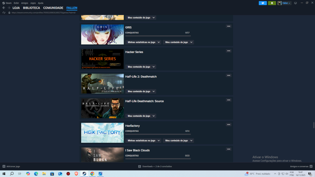Reload the page with the refresh icon
Screen dimensions: 315x177
(4, 13)
